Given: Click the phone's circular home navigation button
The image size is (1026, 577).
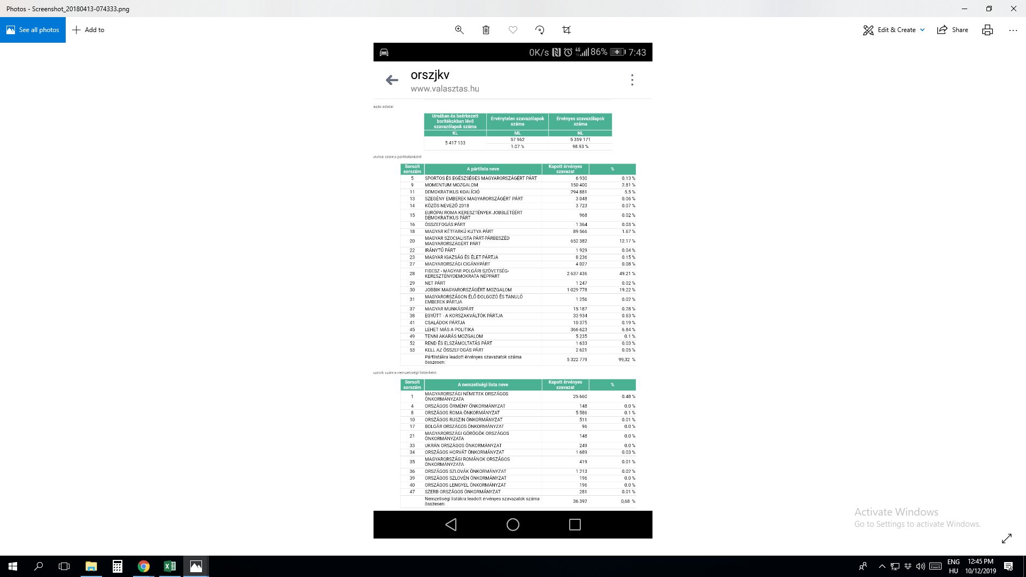Looking at the screenshot, I should click(x=513, y=525).
